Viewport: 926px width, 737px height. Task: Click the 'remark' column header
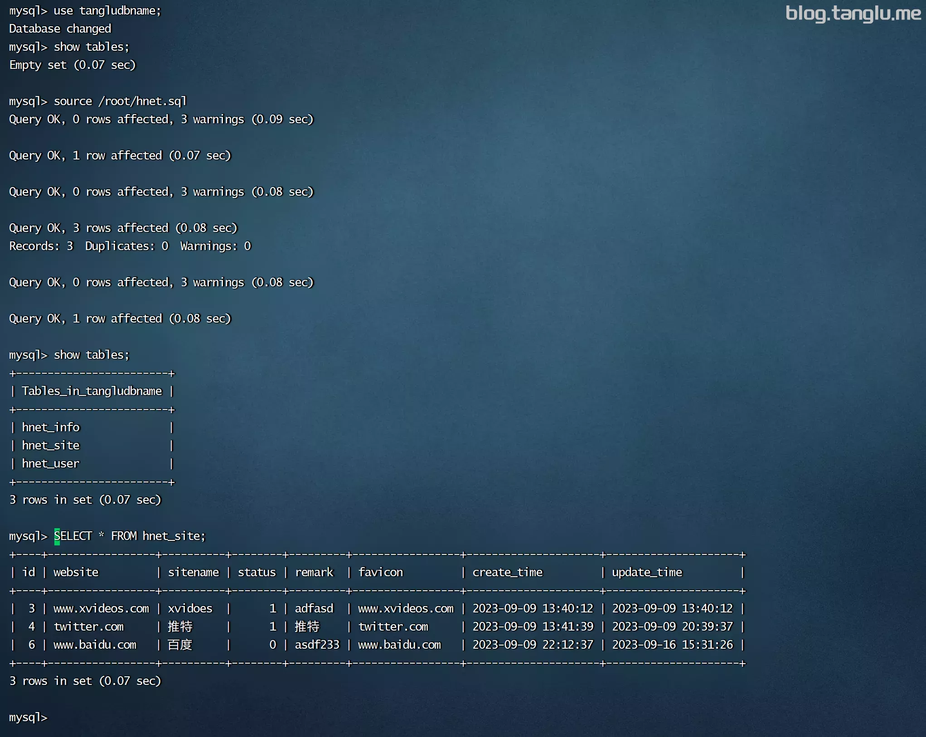[x=314, y=573]
